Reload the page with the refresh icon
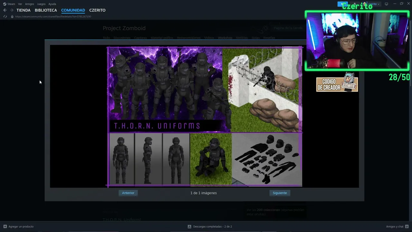This screenshot has height=232, width=412. (x=5, y=16)
